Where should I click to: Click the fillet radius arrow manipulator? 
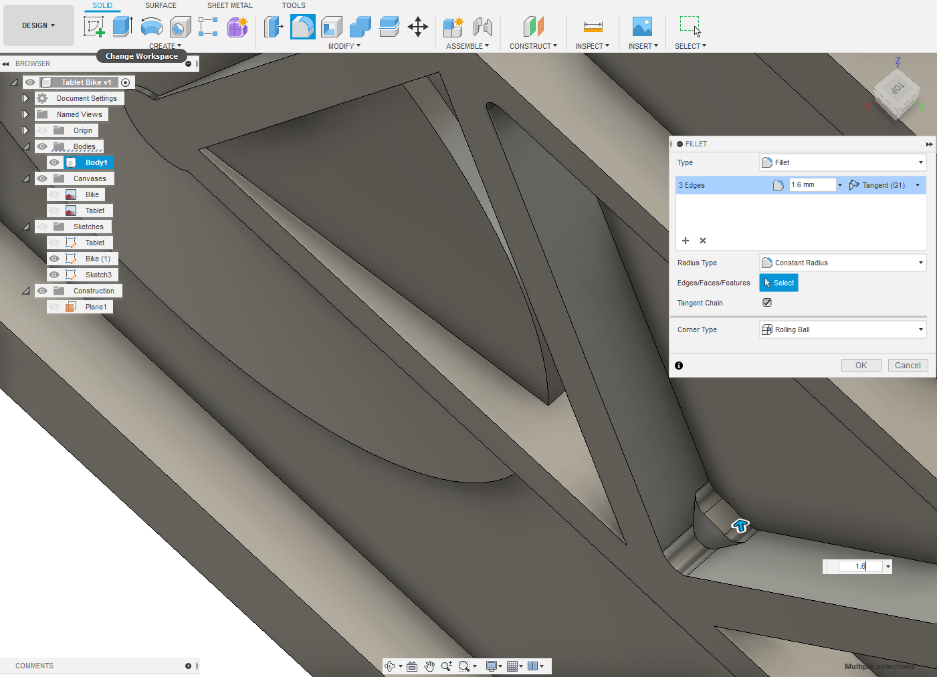pyautogui.click(x=740, y=525)
